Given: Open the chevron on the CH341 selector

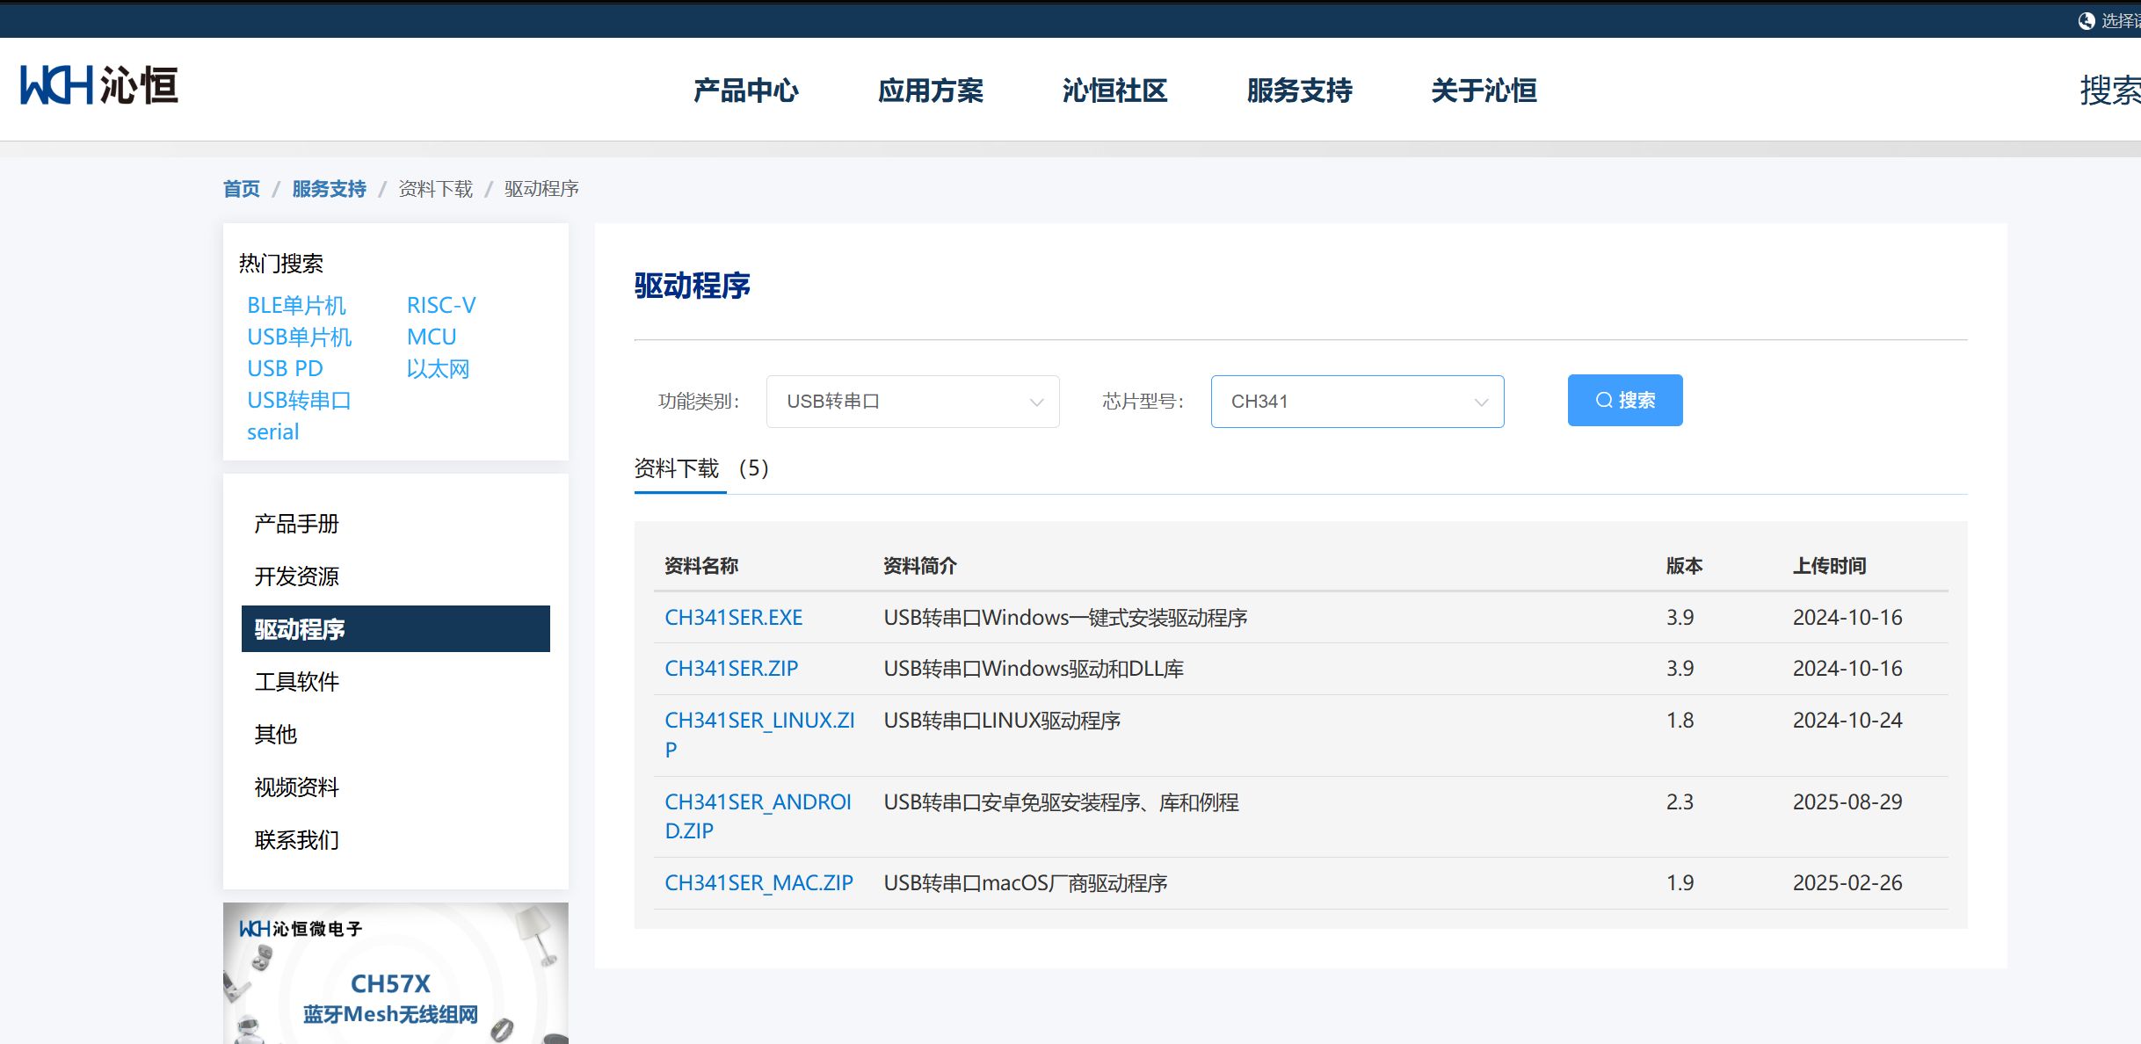Looking at the screenshot, I should pyautogui.click(x=1481, y=401).
